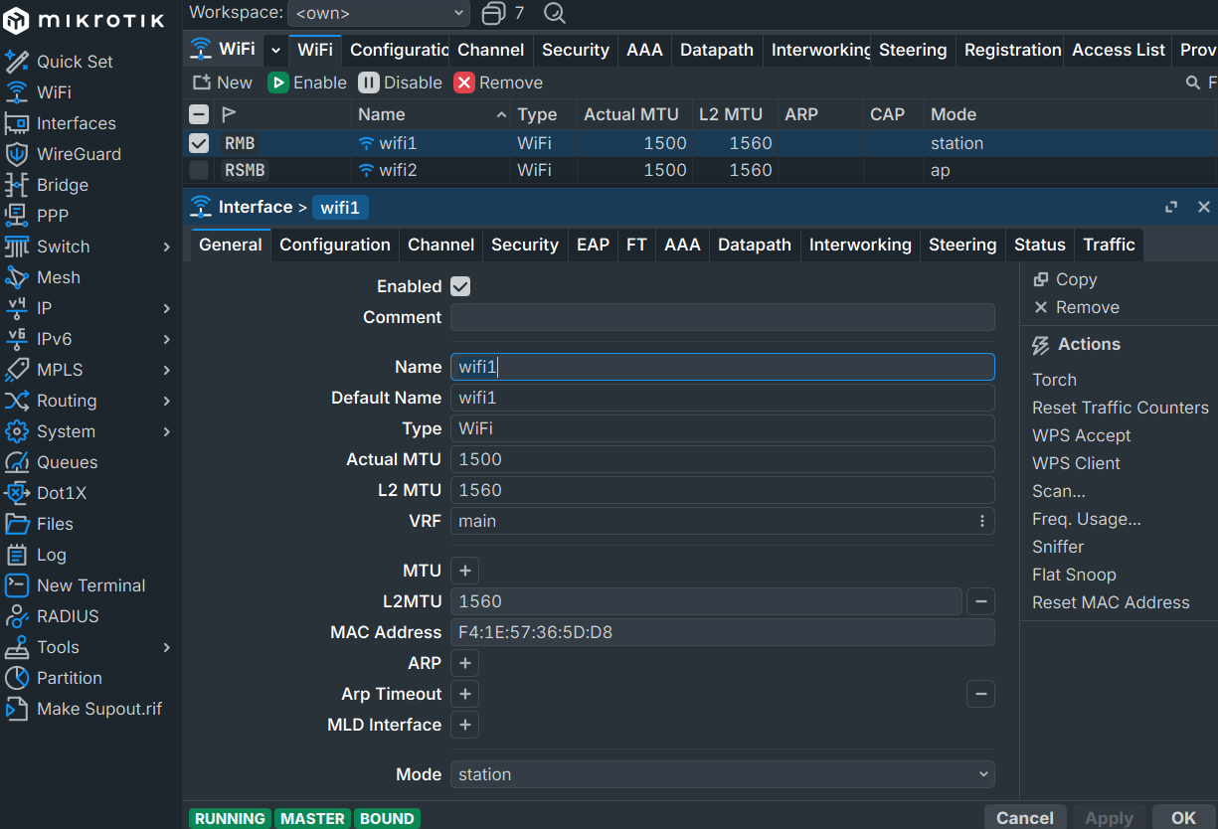
Task: Click Enable button in toolbar
Action: (x=308, y=83)
